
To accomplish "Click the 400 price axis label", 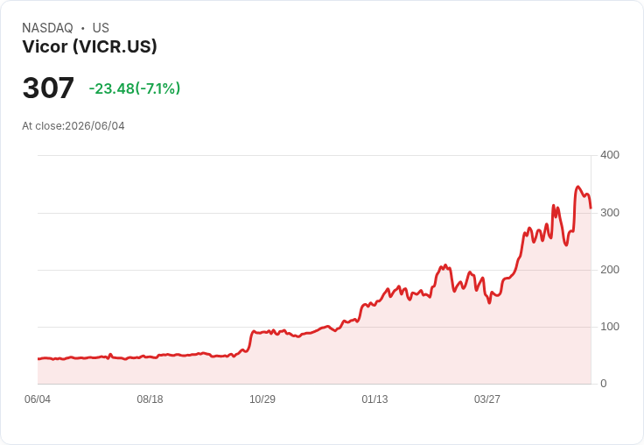I will (x=610, y=155).
